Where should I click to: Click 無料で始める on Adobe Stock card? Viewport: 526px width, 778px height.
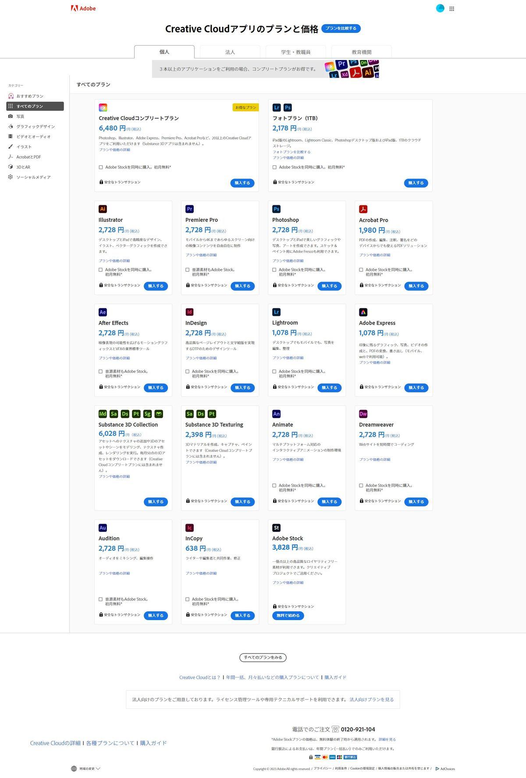click(288, 615)
